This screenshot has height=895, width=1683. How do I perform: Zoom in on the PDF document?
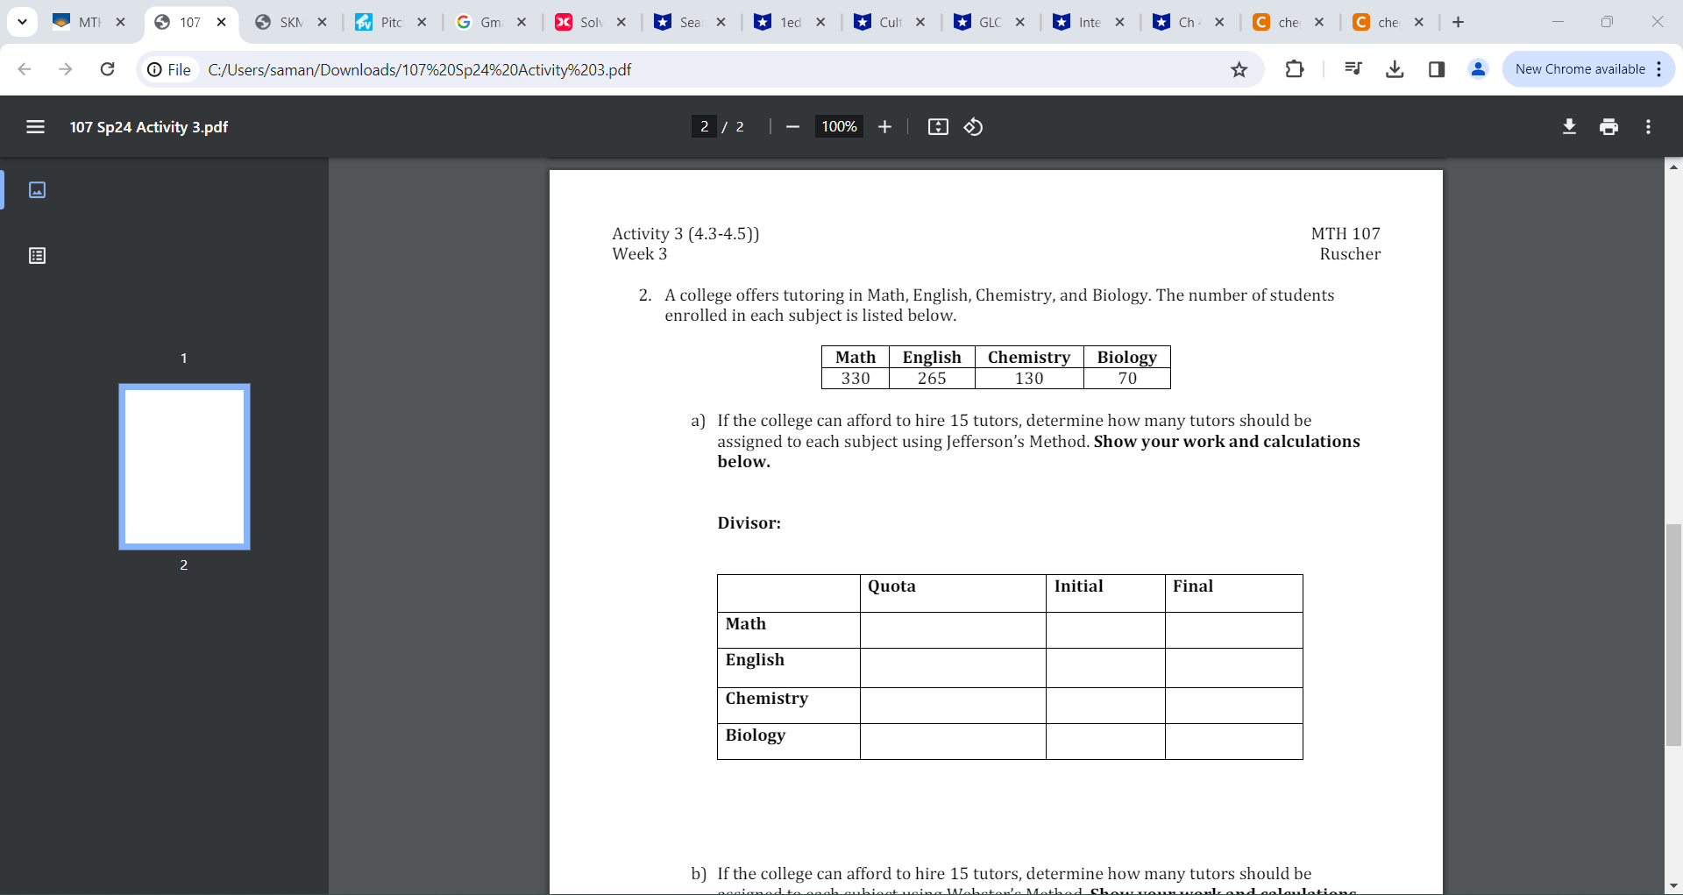pyautogui.click(x=884, y=126)
